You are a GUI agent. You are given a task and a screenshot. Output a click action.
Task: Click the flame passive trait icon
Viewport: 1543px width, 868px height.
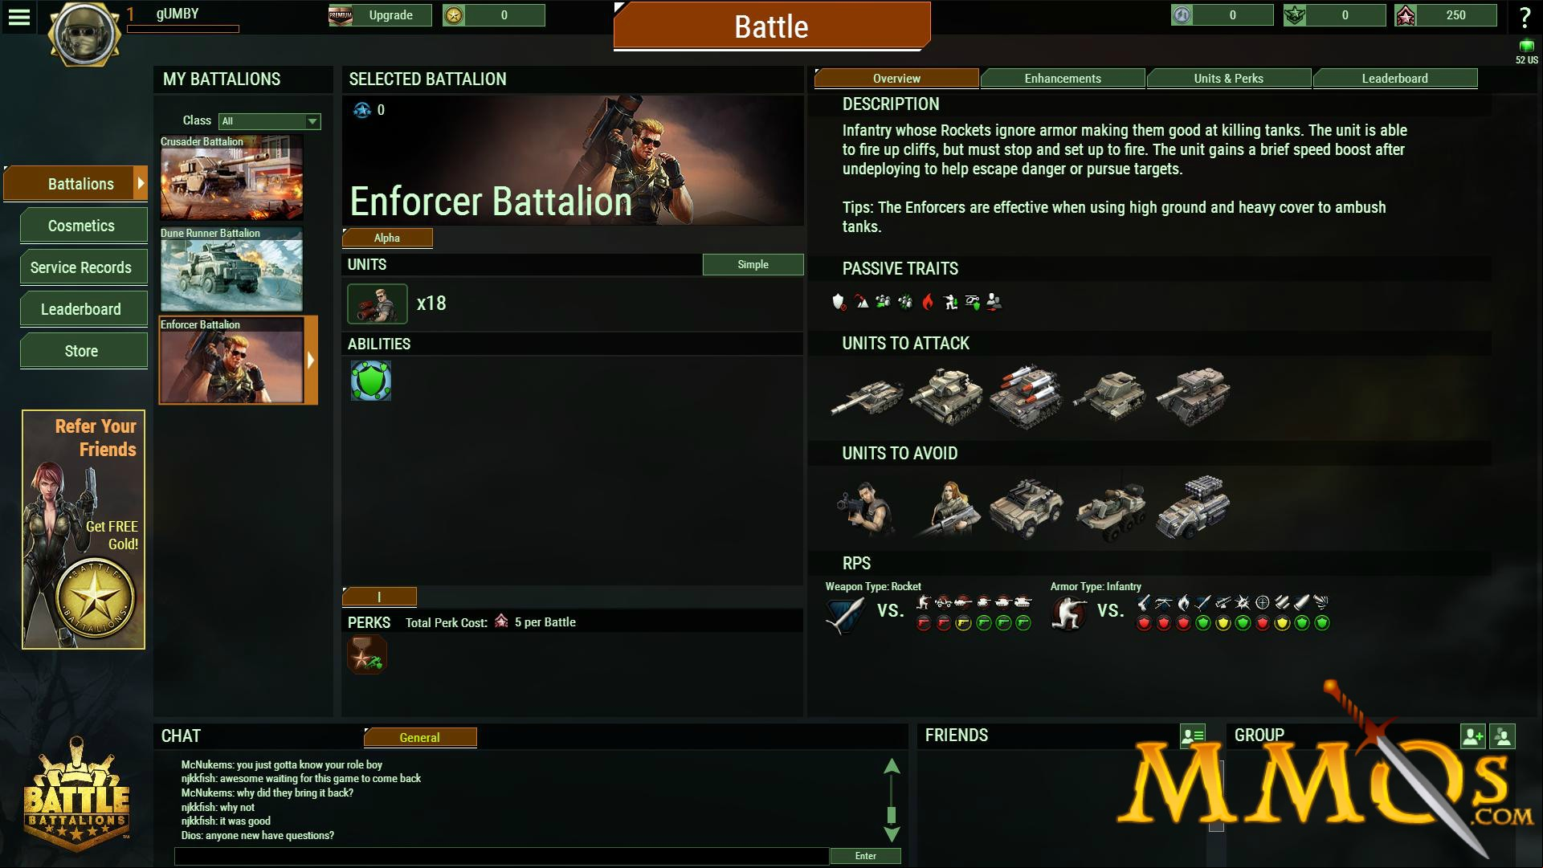click(x=928, y=302)
